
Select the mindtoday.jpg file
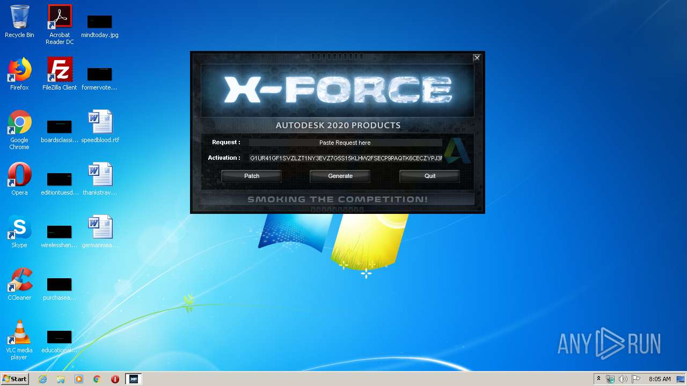100,26
